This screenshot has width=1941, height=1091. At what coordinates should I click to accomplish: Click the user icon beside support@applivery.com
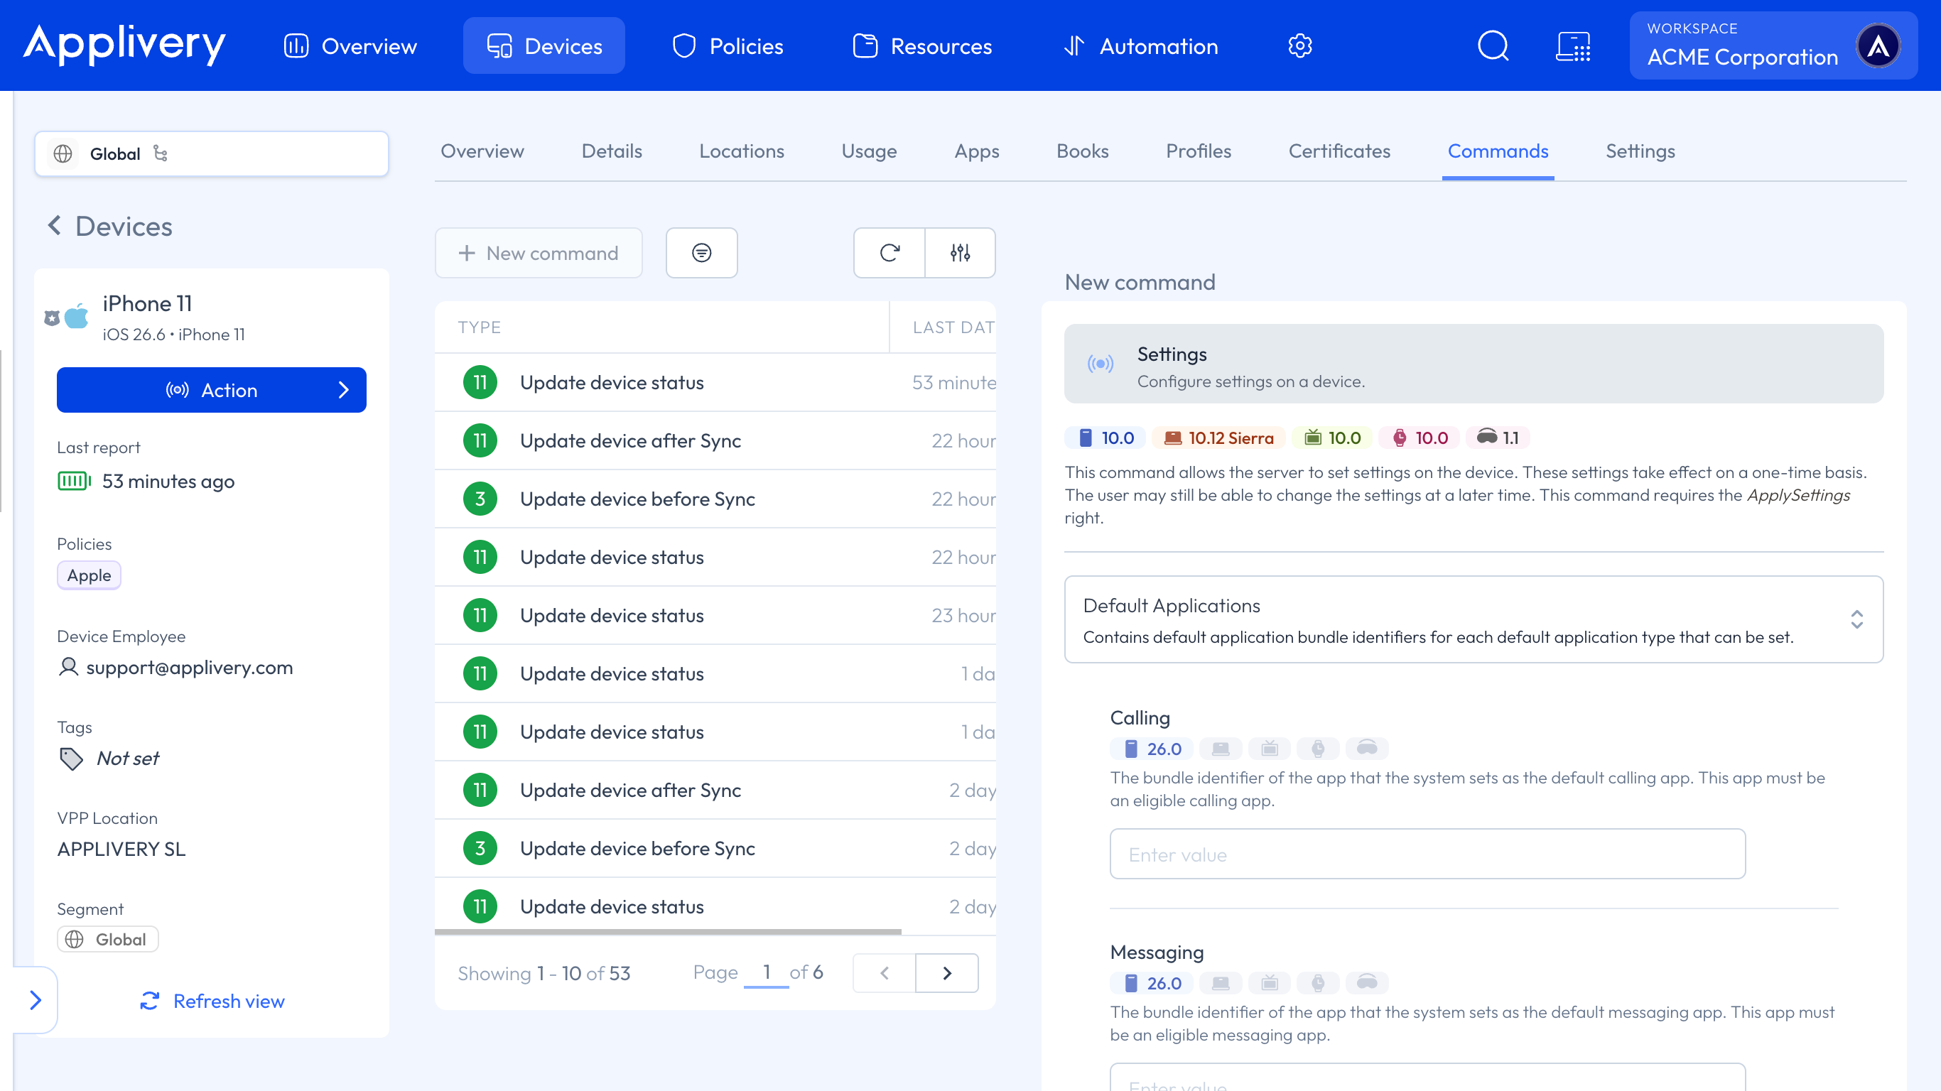(67, 667)
